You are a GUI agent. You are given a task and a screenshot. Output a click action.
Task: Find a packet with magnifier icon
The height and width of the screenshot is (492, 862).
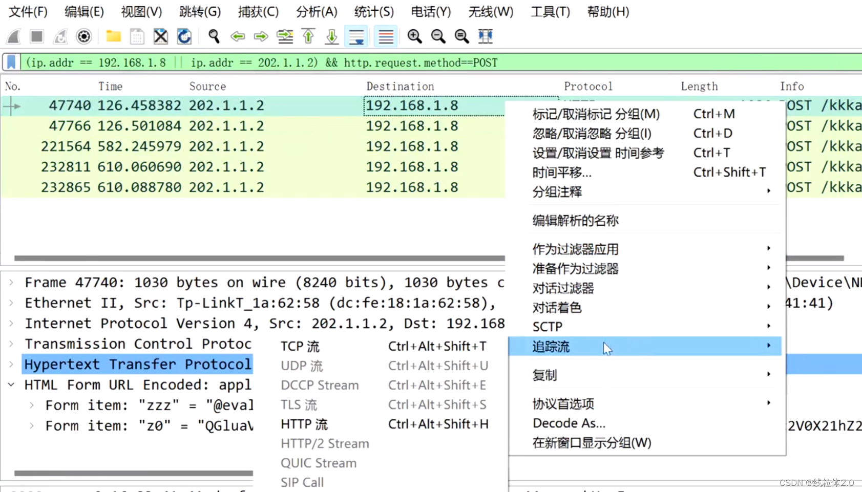click(214, 36)
